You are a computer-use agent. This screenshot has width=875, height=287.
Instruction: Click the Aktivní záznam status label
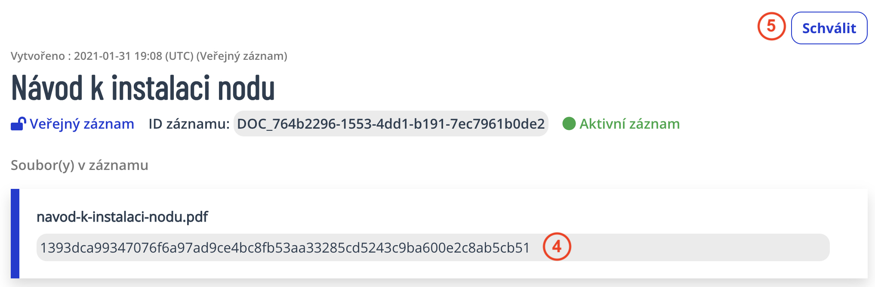[629, 124]
